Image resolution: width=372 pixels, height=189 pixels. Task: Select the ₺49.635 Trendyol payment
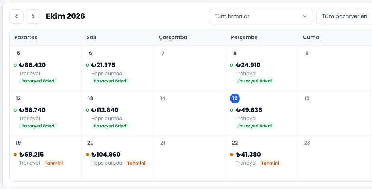tap(252, 118)
